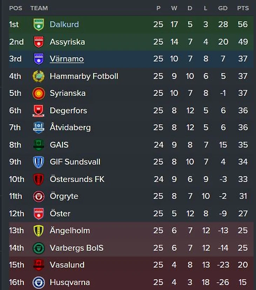Click the Husqvarna club badge
This screenshot has height=290, width=256.
click(39, 283)
